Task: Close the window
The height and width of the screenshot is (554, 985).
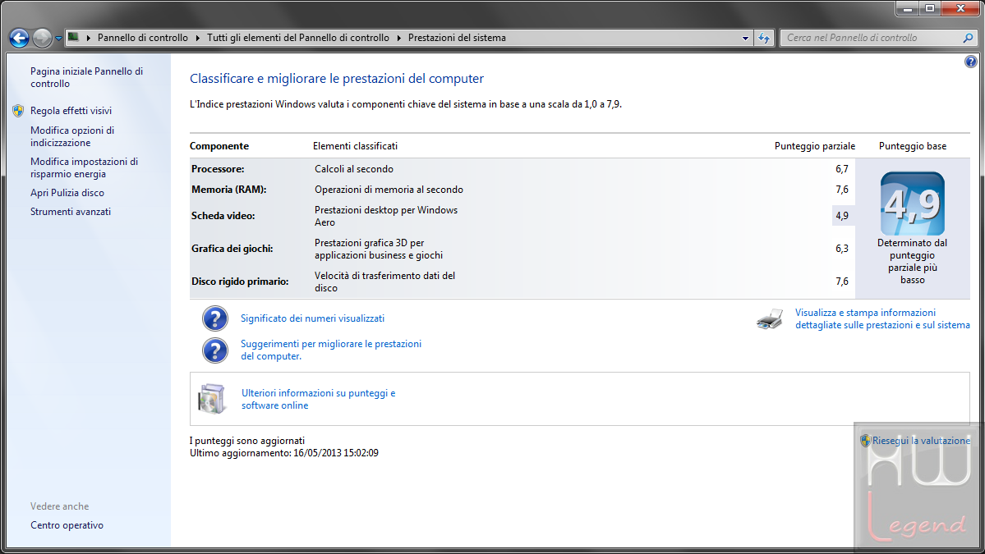Action: pyautogui.click(x=960, y=9)
